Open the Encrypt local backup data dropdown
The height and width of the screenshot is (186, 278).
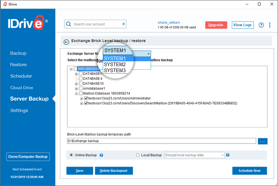tap(194, 155)
